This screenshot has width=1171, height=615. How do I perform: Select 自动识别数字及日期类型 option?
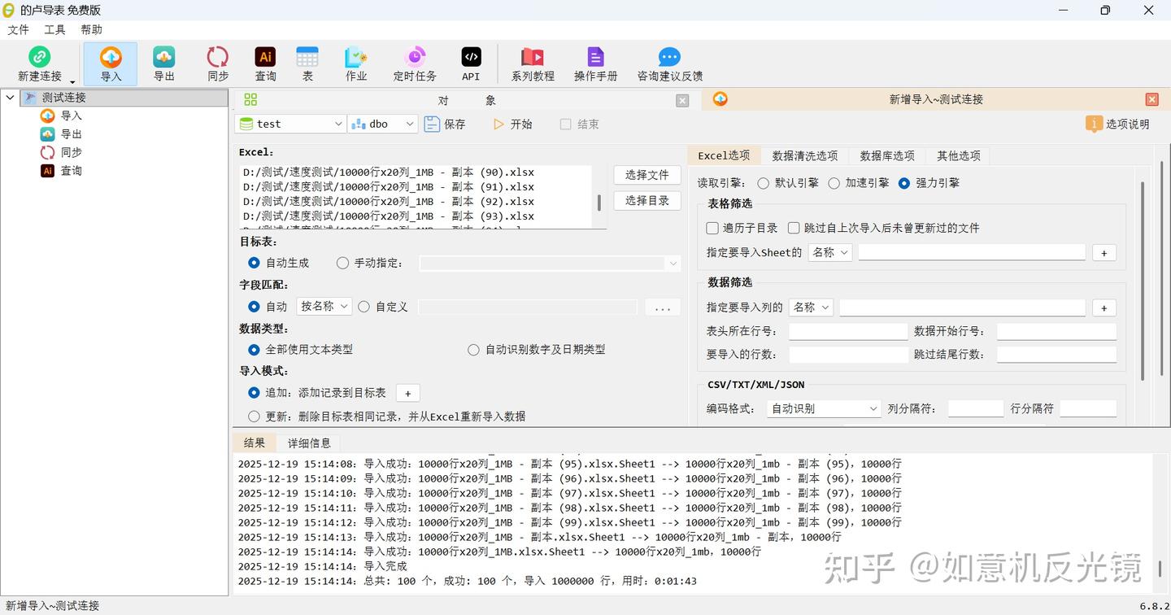[473, 350]
